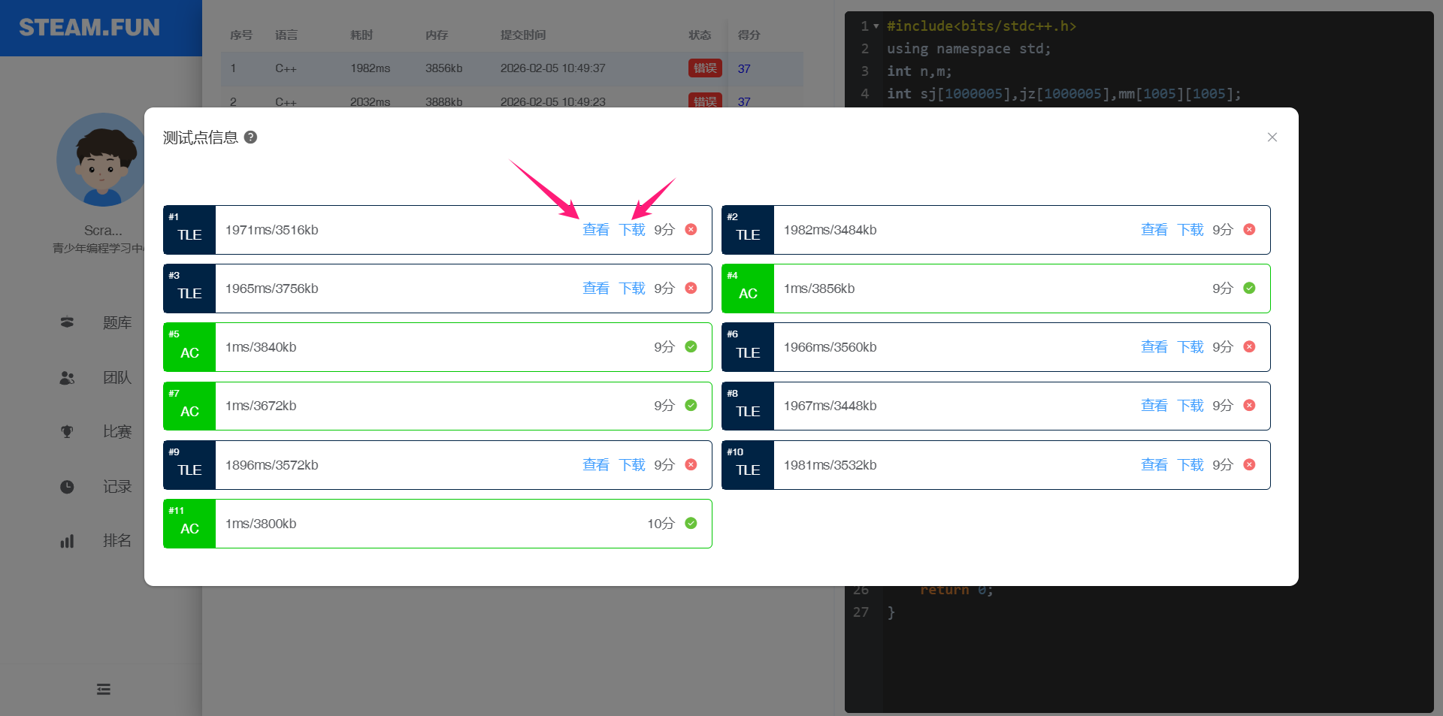Click 查看 for test point #6

[1154, 347]
